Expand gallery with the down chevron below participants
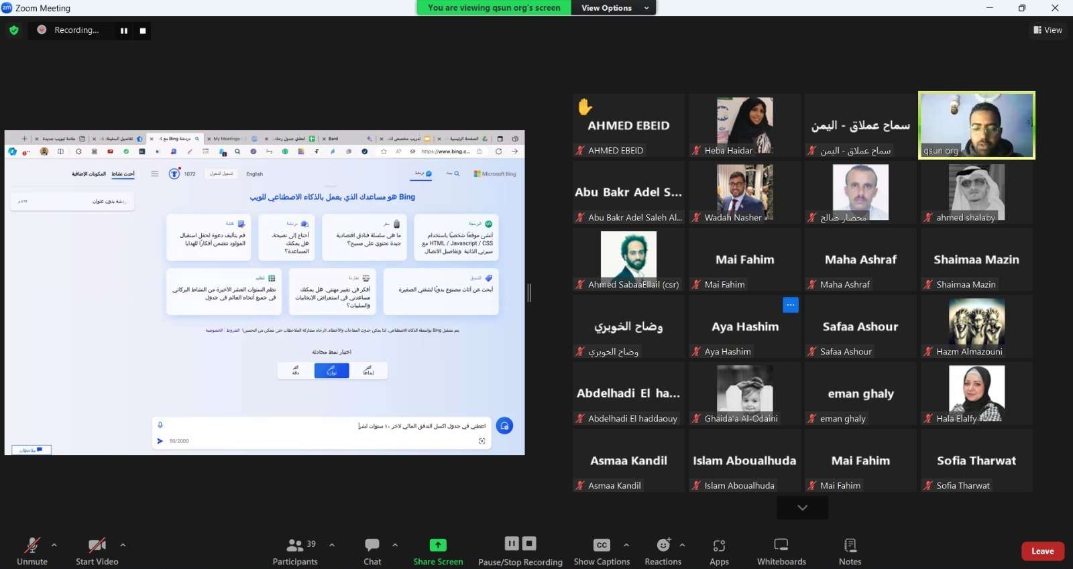This screenshot has height=569, width=1073. [802, 508]
